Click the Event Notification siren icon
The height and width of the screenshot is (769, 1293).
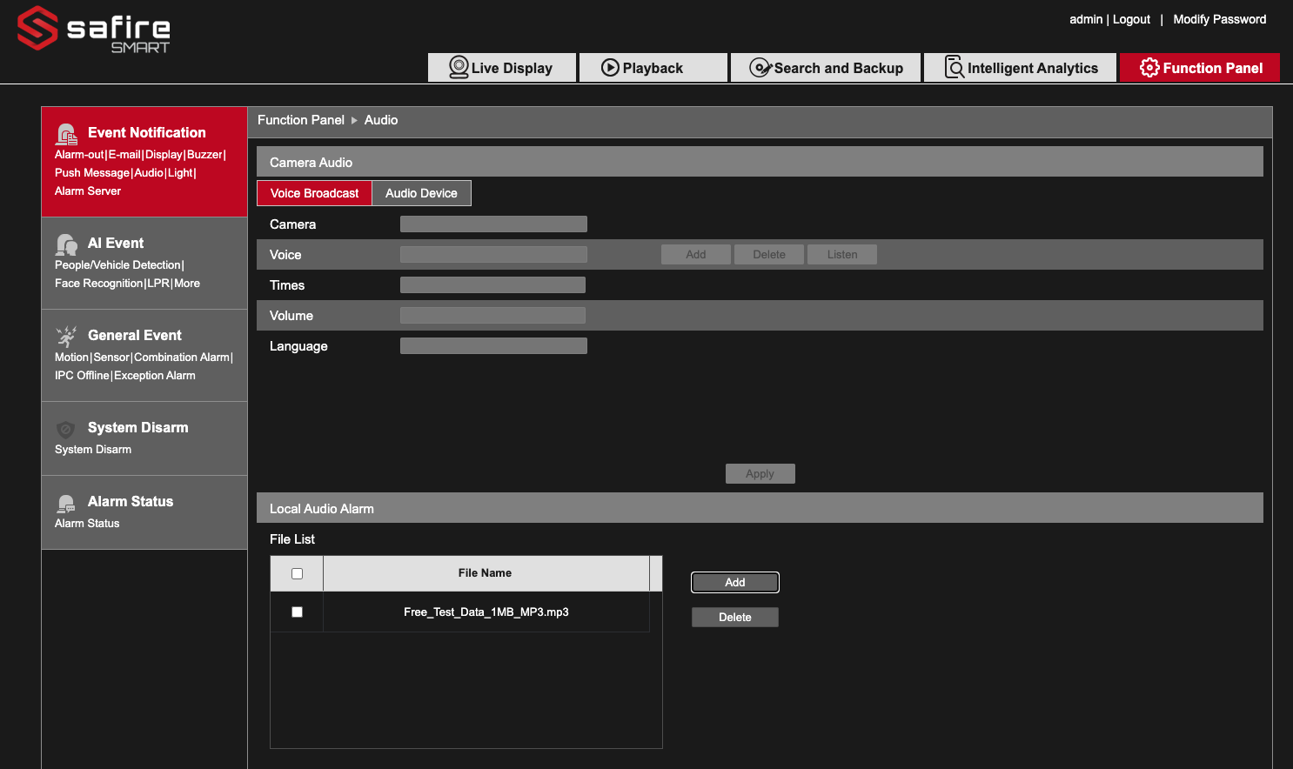(67, 134)
